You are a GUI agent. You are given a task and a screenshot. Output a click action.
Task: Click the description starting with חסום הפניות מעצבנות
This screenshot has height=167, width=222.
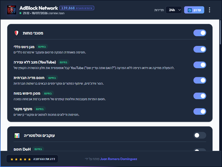(x=60, y=99)
